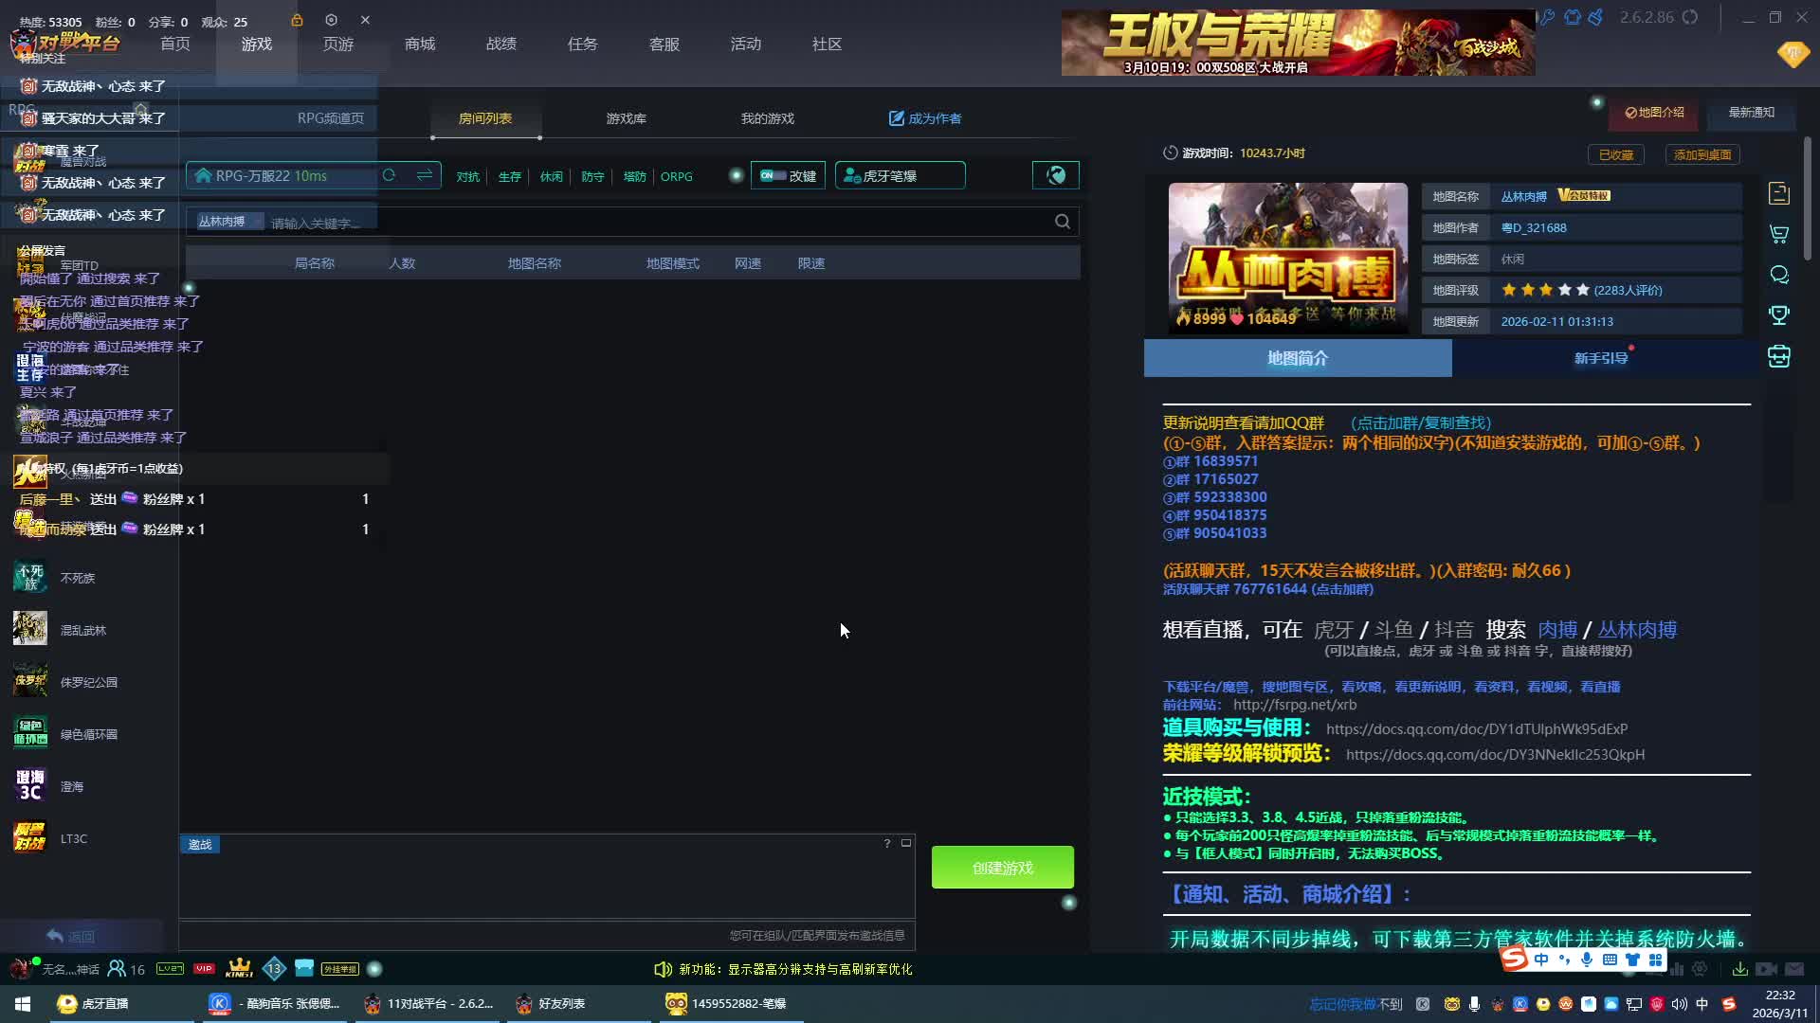Click the globe icon button
This screenshot has height=1023, width=1820.
pyautogui.click(x=1055, y=175)
